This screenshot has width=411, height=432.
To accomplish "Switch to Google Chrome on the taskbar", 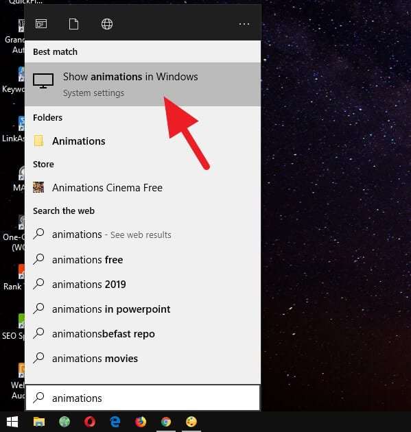I will pyautogui.click(x=166, y=422).
